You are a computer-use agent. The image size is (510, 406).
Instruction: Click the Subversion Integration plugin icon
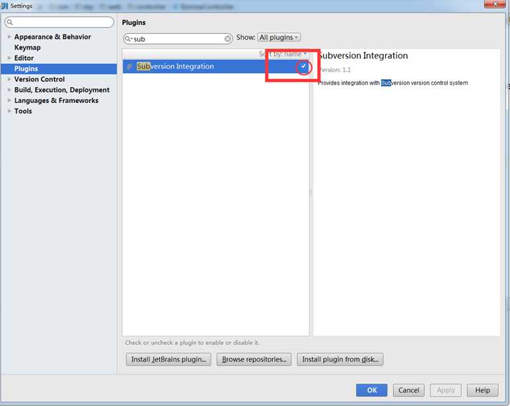click(x=129, y=66)
